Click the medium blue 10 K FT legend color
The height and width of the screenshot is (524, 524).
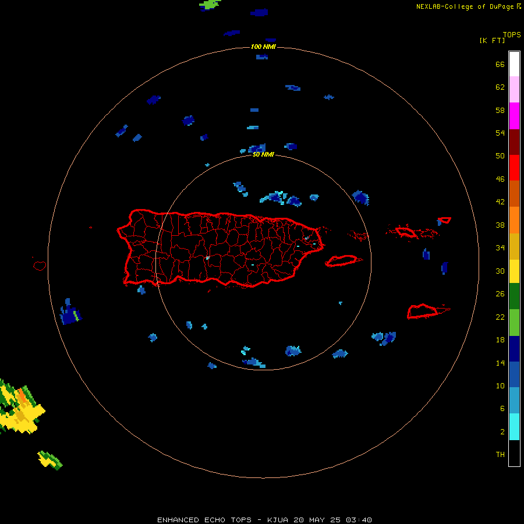514,374
